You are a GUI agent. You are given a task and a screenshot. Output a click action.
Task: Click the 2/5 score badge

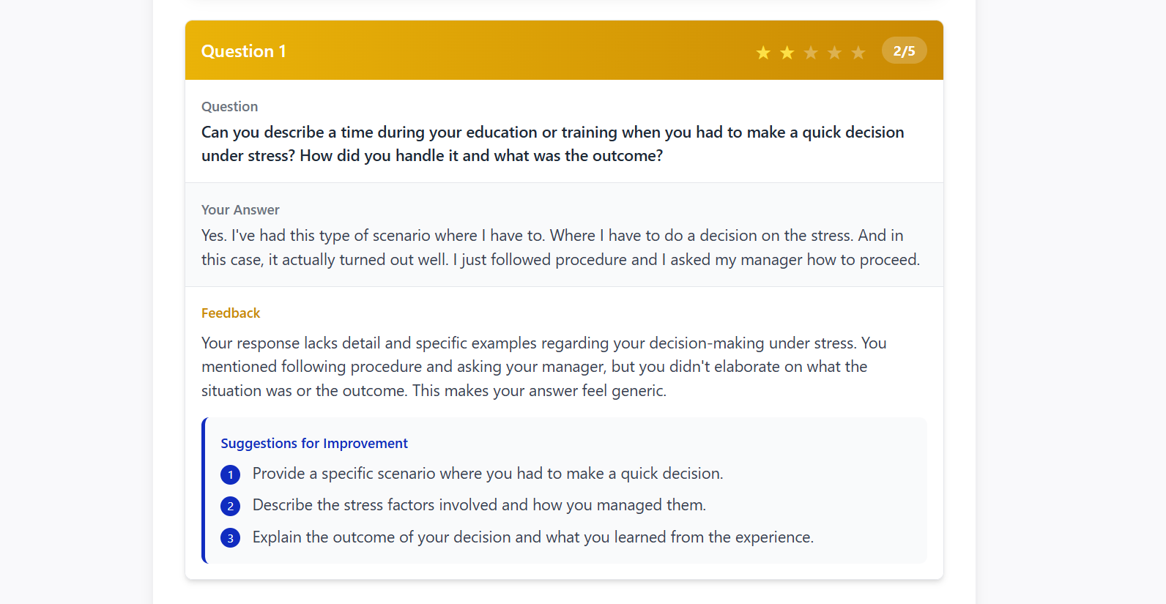(x=905, y=51)
